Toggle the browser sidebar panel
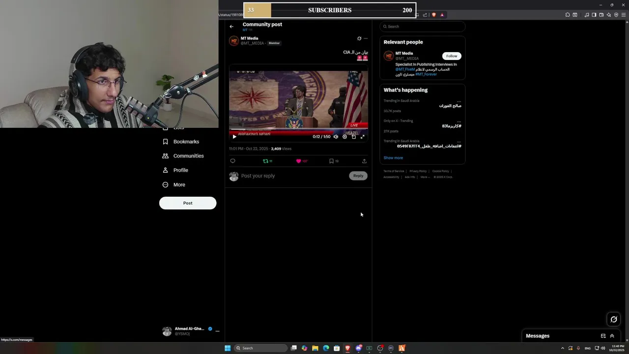Image resolution: width=629 pixels, height=354 pixels. pyautogui.click(x=594, y=15)
